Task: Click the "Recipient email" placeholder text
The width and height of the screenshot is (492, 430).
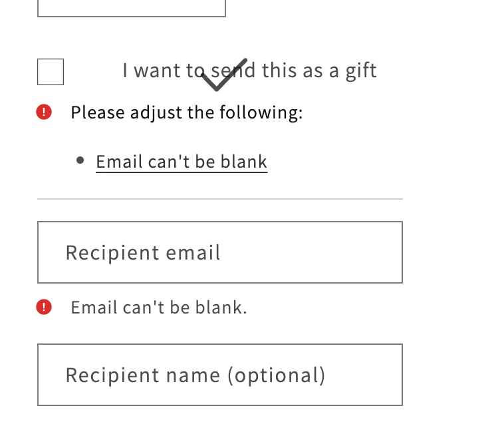Action: (143, 253)
